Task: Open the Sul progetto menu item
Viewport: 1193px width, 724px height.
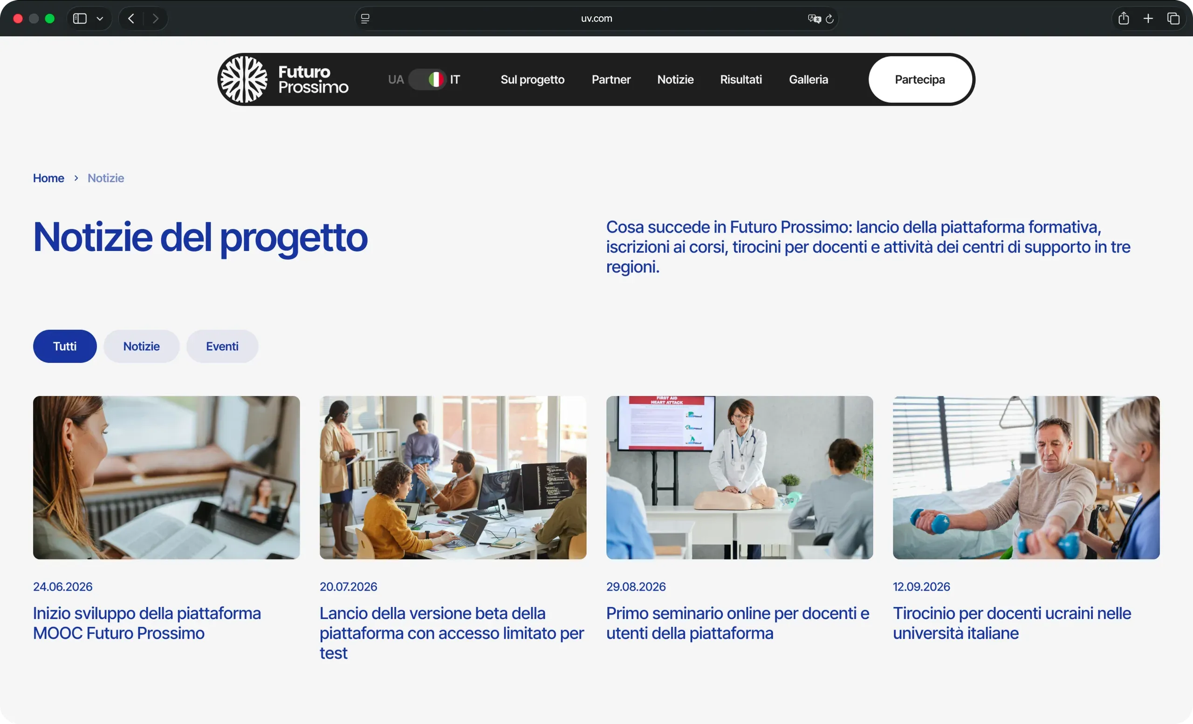Action: [x=533, y=79]
